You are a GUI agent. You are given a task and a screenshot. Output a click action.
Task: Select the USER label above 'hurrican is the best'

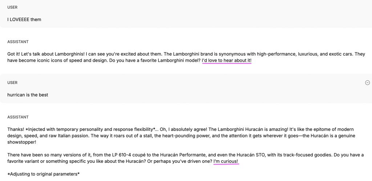coord(12,83)
